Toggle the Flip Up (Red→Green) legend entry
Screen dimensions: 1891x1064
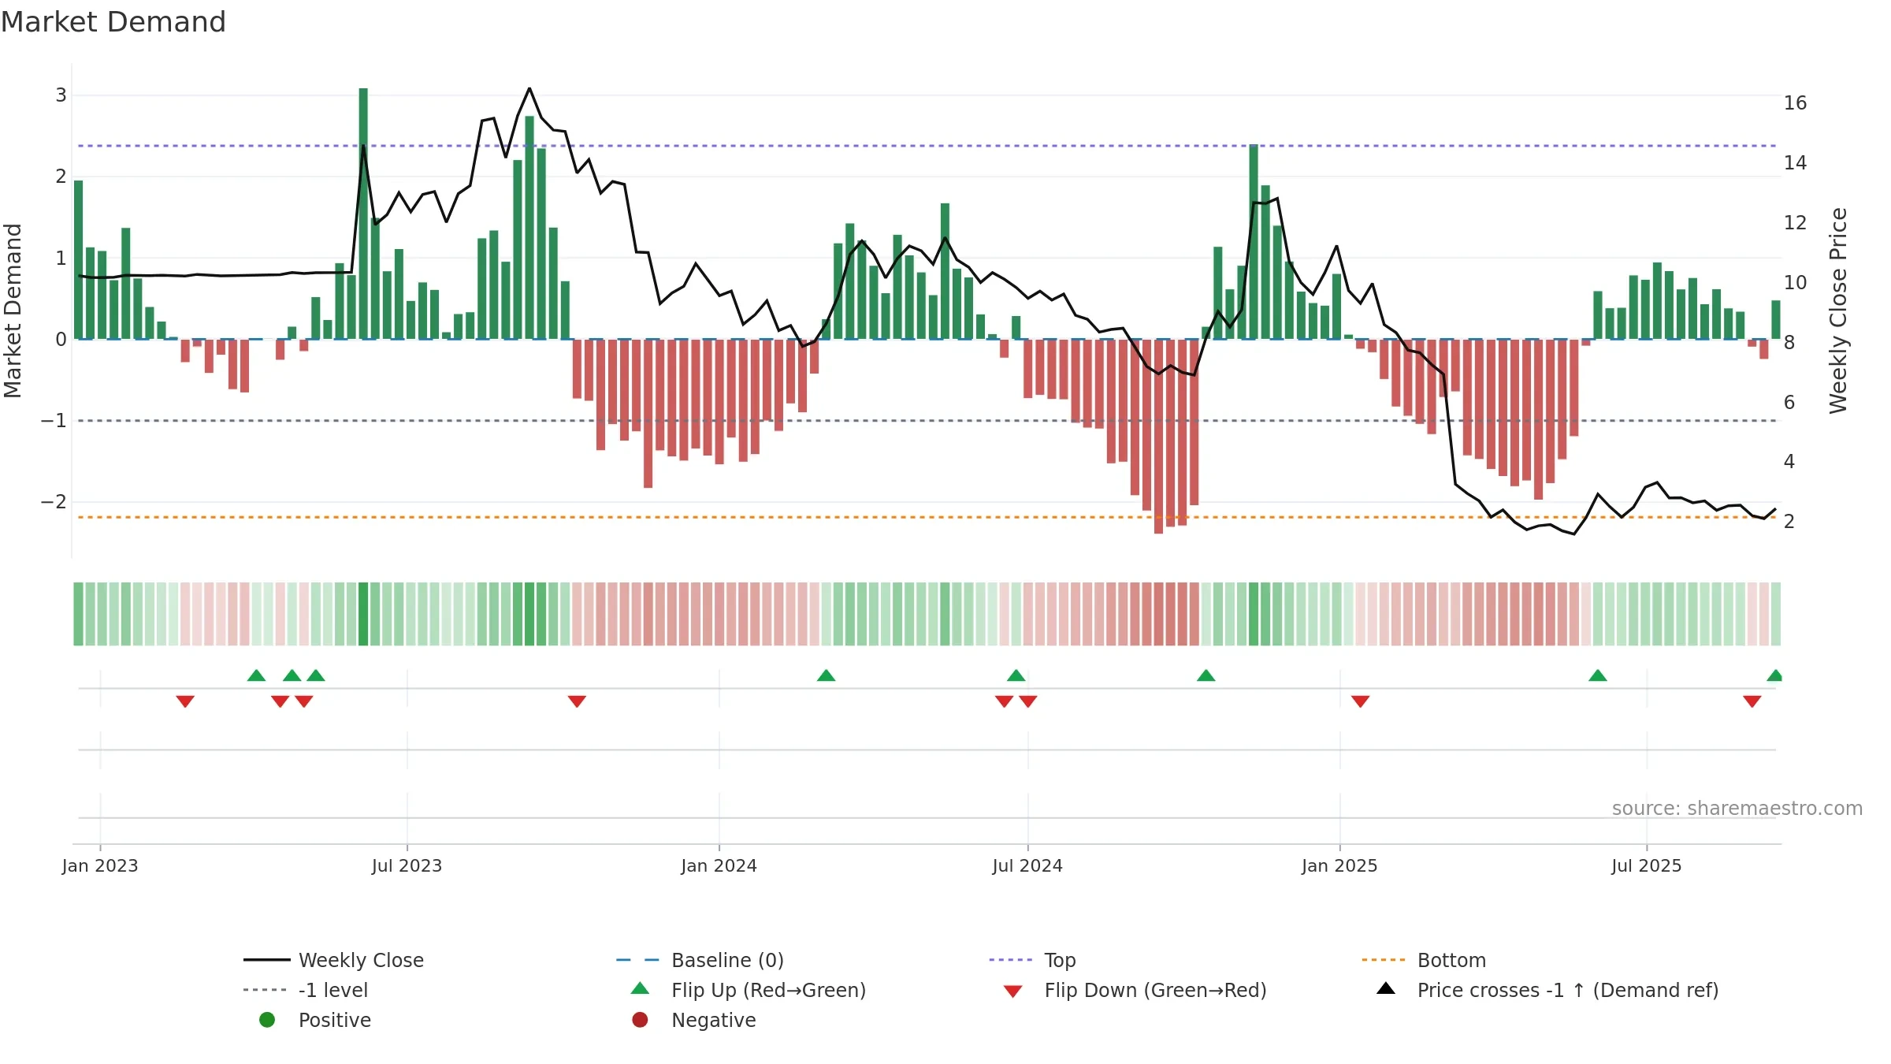[x=748, y=990]
